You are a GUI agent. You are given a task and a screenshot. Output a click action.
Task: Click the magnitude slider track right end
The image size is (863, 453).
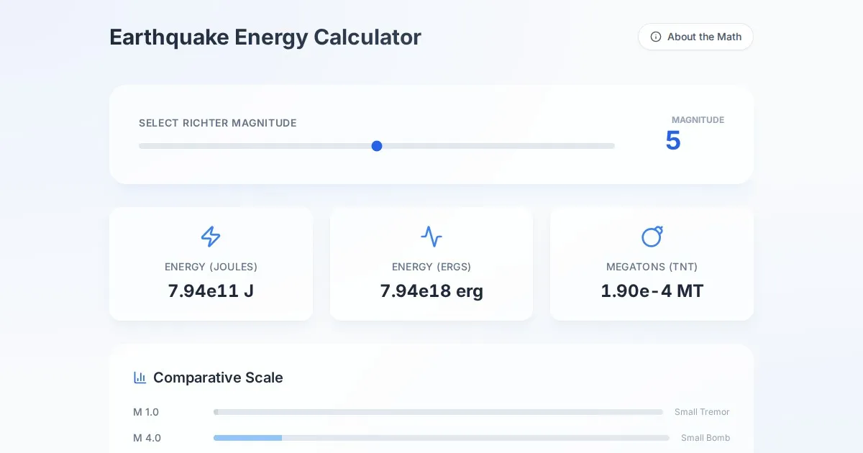(611, 146)
